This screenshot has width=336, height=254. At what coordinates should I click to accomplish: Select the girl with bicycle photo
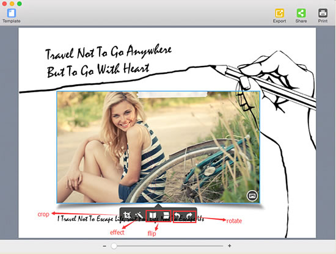click(x=158, y=147)
